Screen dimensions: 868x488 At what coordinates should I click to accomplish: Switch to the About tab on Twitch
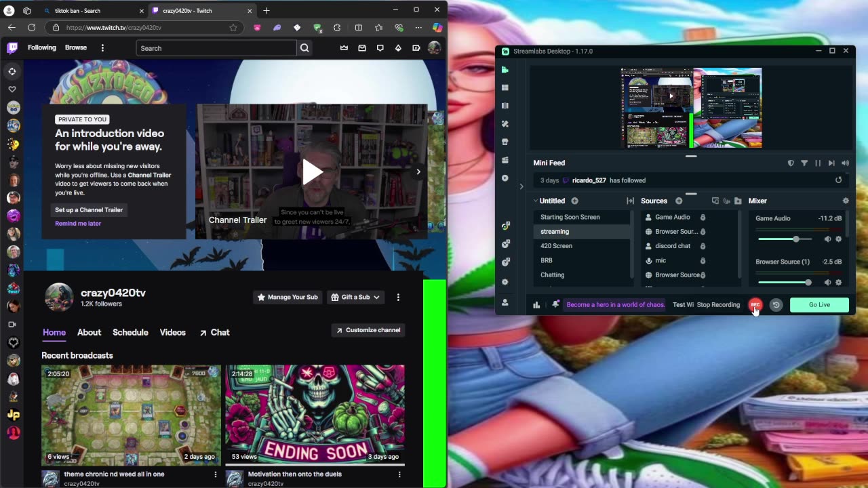[89, 332]
